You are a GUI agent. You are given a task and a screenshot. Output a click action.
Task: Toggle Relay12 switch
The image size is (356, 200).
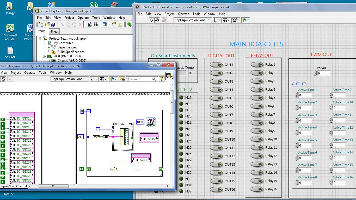click(x=257, y=156)
